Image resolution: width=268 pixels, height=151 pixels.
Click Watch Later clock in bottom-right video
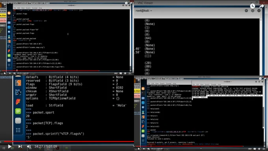click(260, 78)
